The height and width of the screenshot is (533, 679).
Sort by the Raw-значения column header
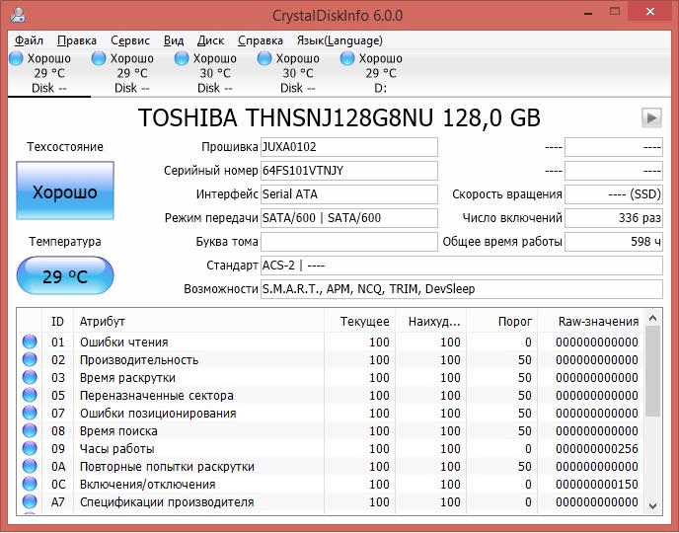598,322
